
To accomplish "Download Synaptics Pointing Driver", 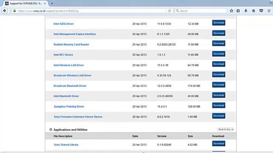I will pyautogui.click(x=218, y=105).
